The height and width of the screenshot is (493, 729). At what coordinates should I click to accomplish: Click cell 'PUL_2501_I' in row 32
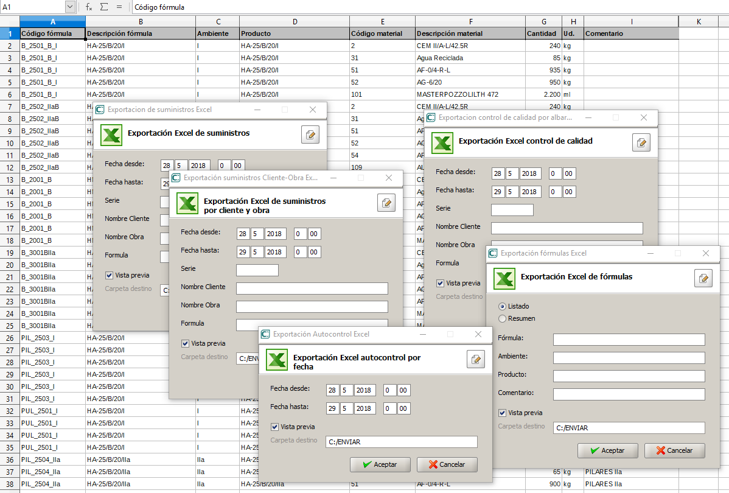pyautogui.click(x=52, y=411)
